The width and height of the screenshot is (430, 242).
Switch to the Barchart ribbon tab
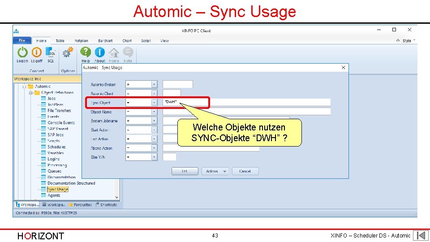105,41
